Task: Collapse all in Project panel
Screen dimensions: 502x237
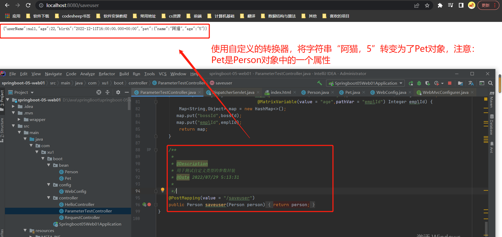Action: pos(107,92)
